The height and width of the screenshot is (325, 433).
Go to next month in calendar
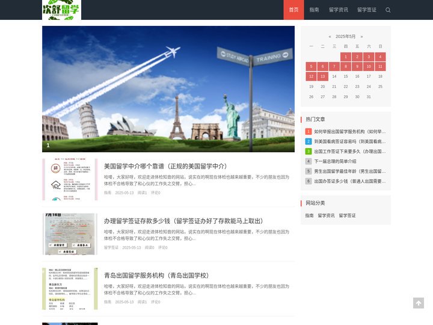click(x=361, y=37)
